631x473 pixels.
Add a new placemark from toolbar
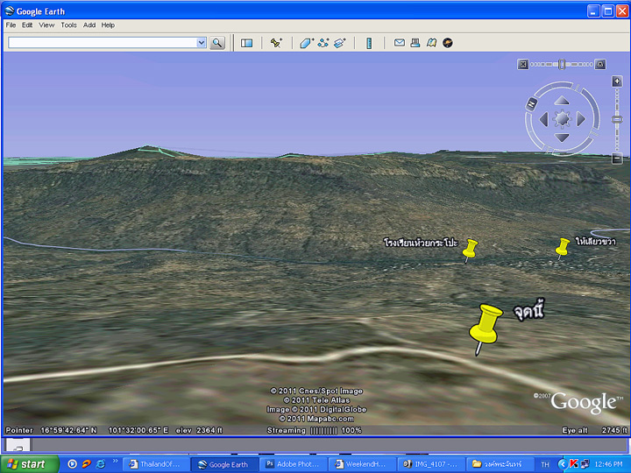[x=276, y=43]
